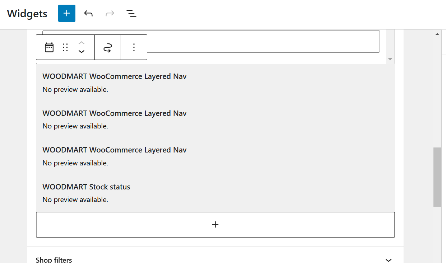Click the page scrollbar up arrow
The width and height of the screenshot is (446, 263).
click(437, 34)
